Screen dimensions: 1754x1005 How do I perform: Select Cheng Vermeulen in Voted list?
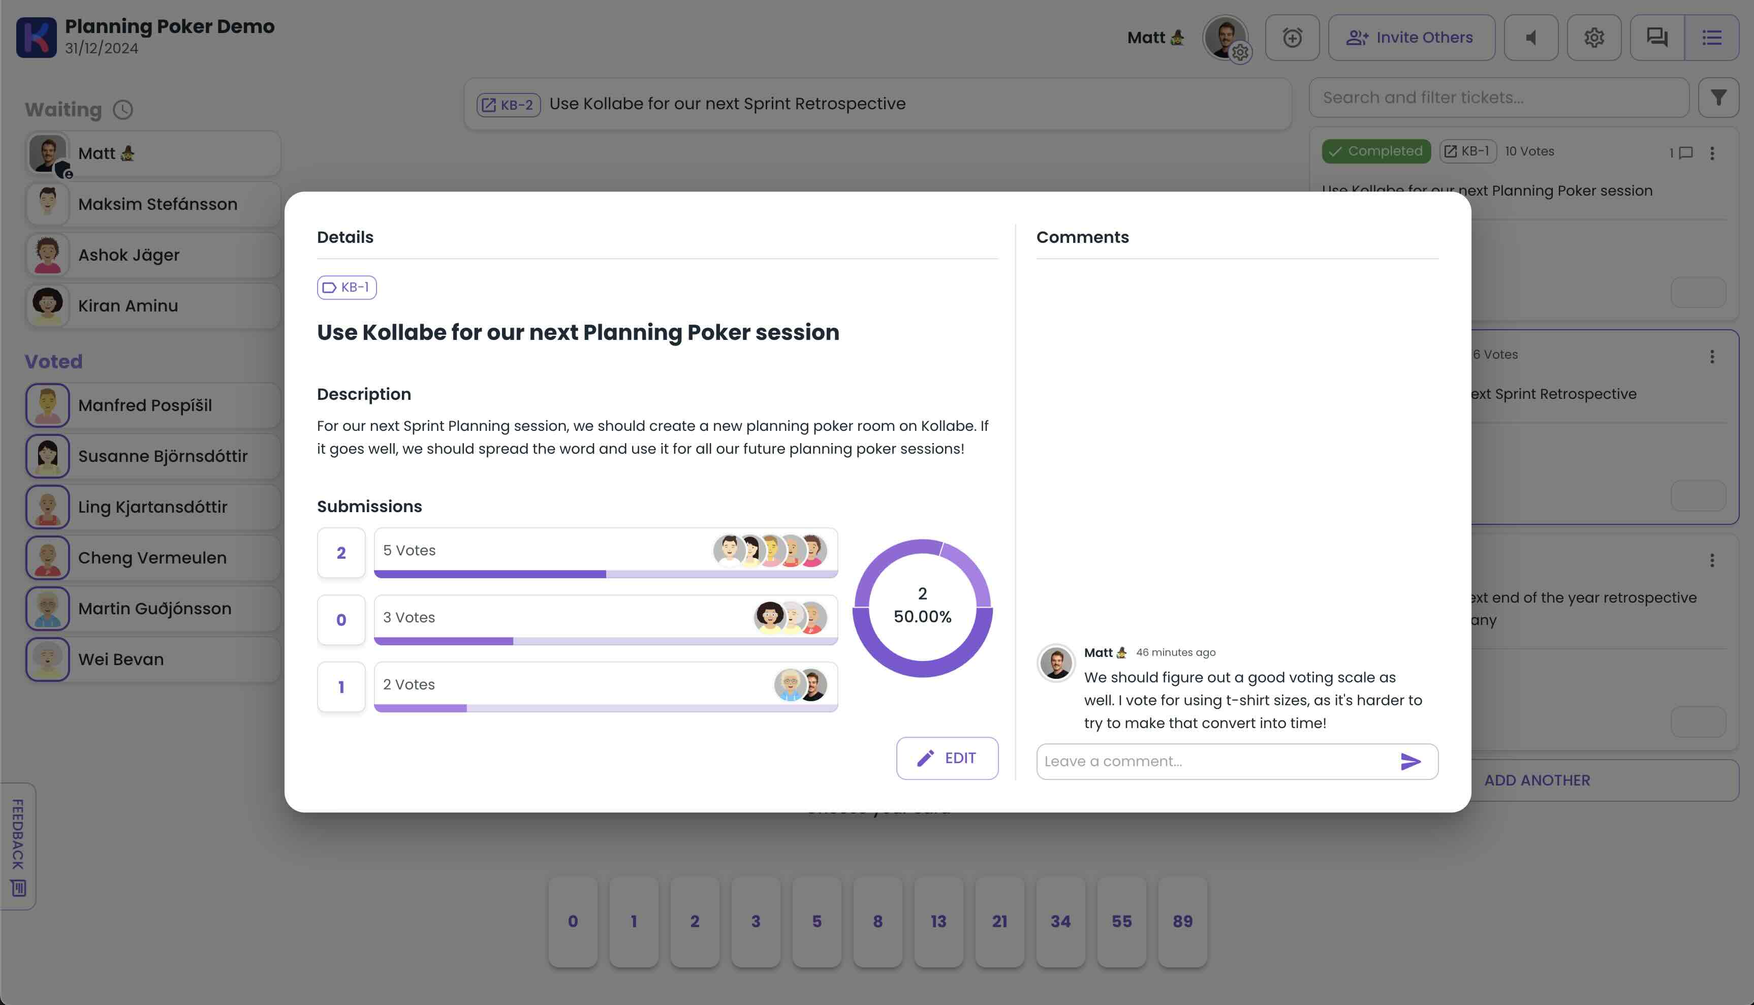click(153, 558)
